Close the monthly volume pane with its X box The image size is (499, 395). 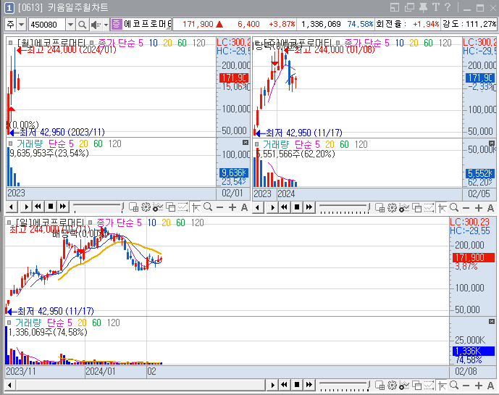246,142
